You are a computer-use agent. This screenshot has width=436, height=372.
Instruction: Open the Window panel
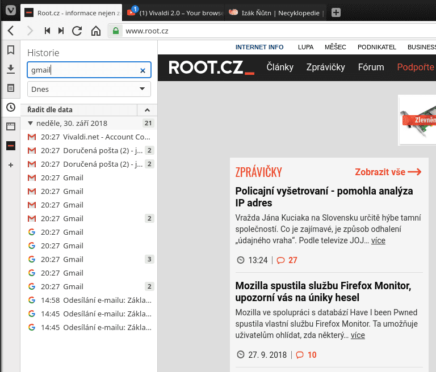click(11, 126)
